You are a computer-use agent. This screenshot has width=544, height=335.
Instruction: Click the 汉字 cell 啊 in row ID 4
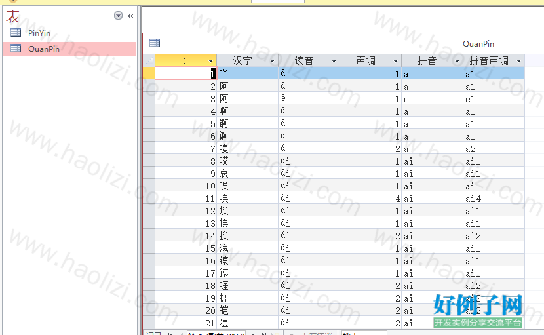pos(248,111)
